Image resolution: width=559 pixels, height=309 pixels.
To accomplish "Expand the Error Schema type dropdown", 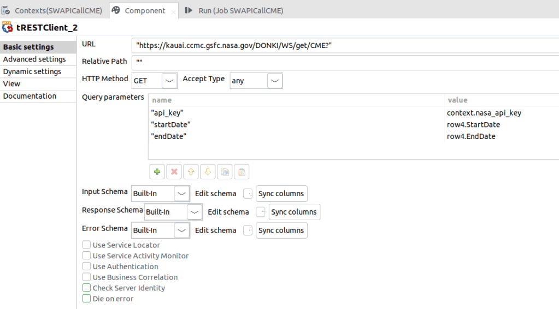I will 182,231.
